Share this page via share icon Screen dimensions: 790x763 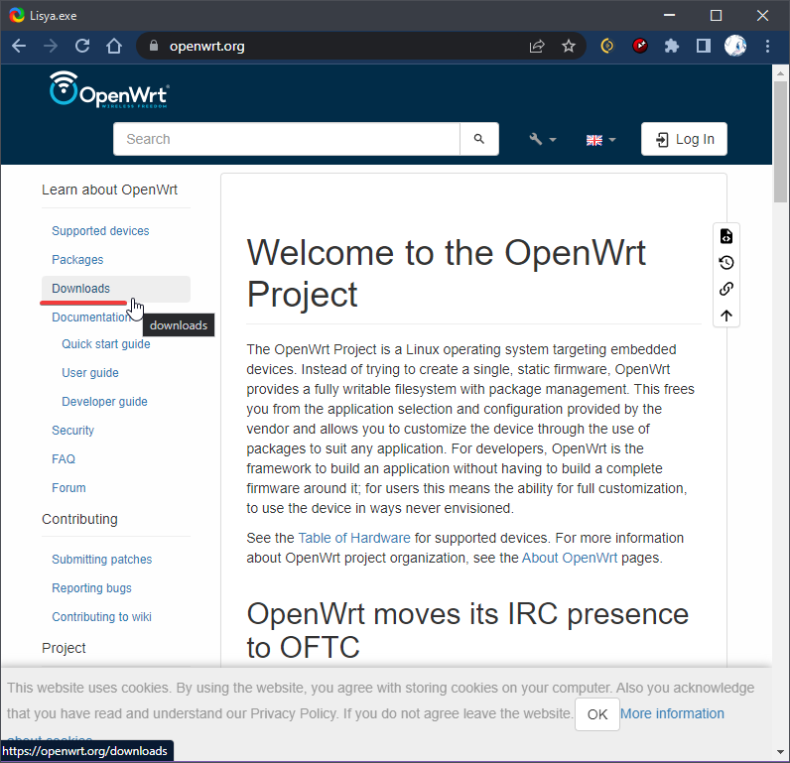[537, 47]
